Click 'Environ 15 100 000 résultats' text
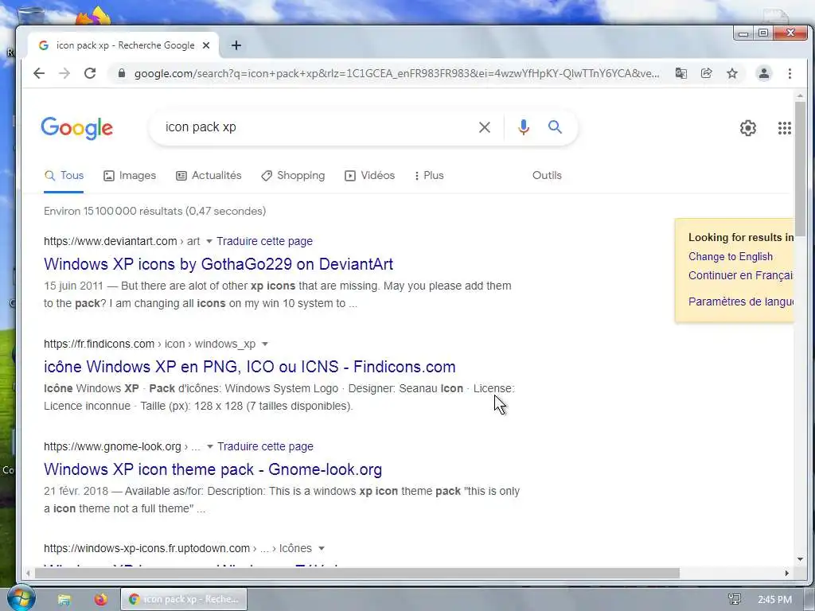 [155, 211]
